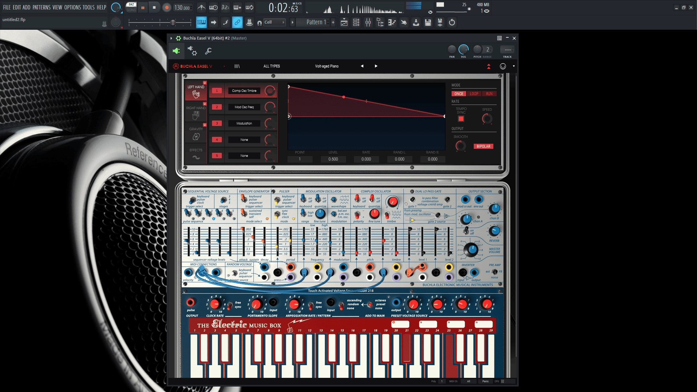
Task: Toggle the step editing mode icon
Action: [x=225, y=23]
